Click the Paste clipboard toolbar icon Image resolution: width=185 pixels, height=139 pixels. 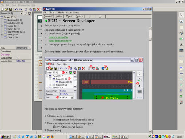[34, 9]
